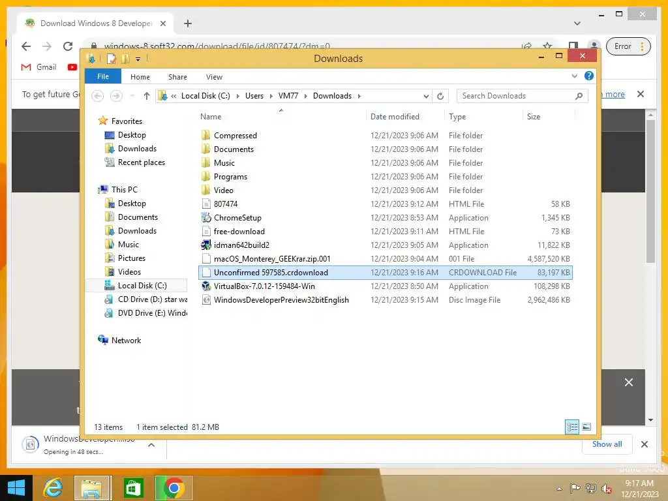Open the Windows Start button
Image resolution: width=668 pixels, height=501 pixels.
click(16, 488)
